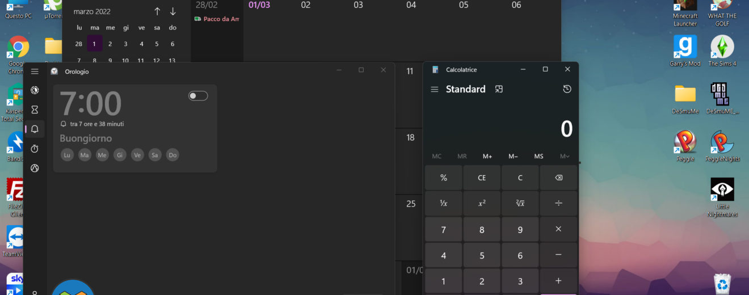Select The Sims 4 desktop icon
This screenshot has height=295, width=749.
(x=722, y=51)
